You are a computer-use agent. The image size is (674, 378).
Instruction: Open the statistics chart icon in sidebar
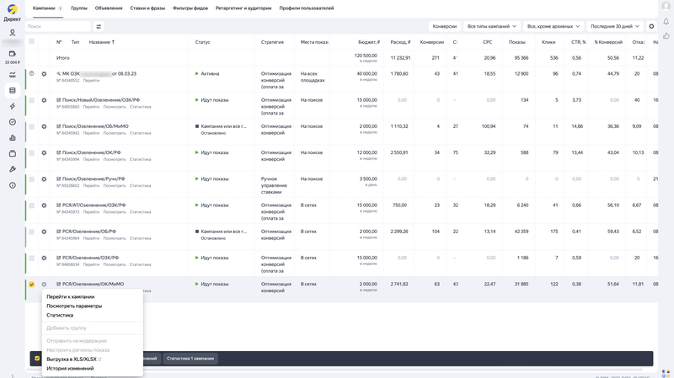tap(13, 138)
